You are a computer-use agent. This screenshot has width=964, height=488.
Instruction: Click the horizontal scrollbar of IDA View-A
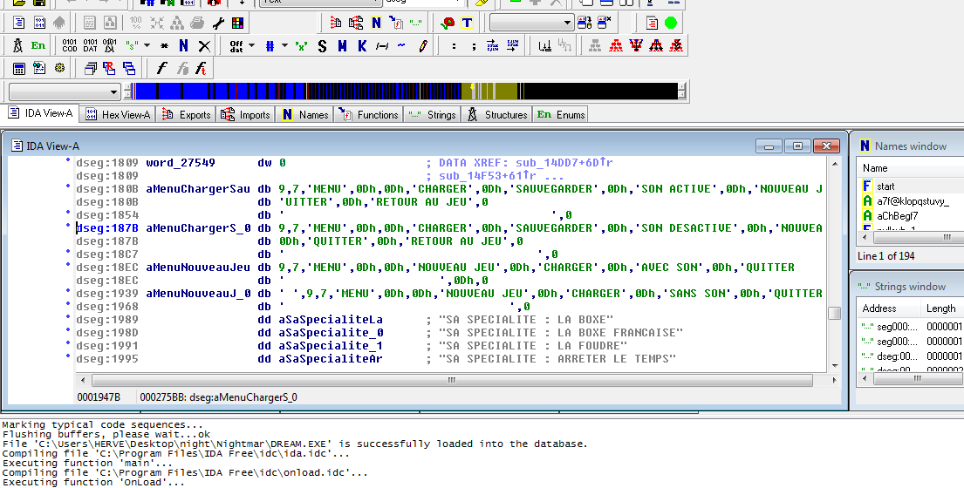click(x=450, y=380)
